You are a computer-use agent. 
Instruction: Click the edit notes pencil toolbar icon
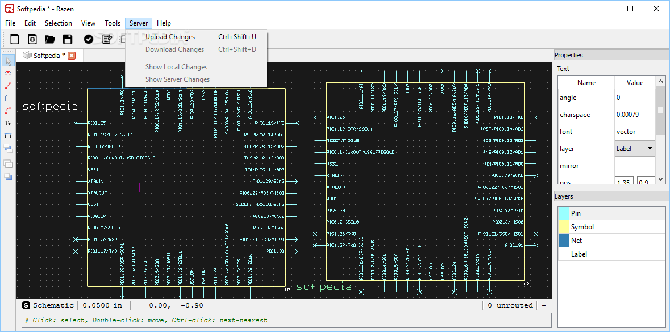point(107,39)
